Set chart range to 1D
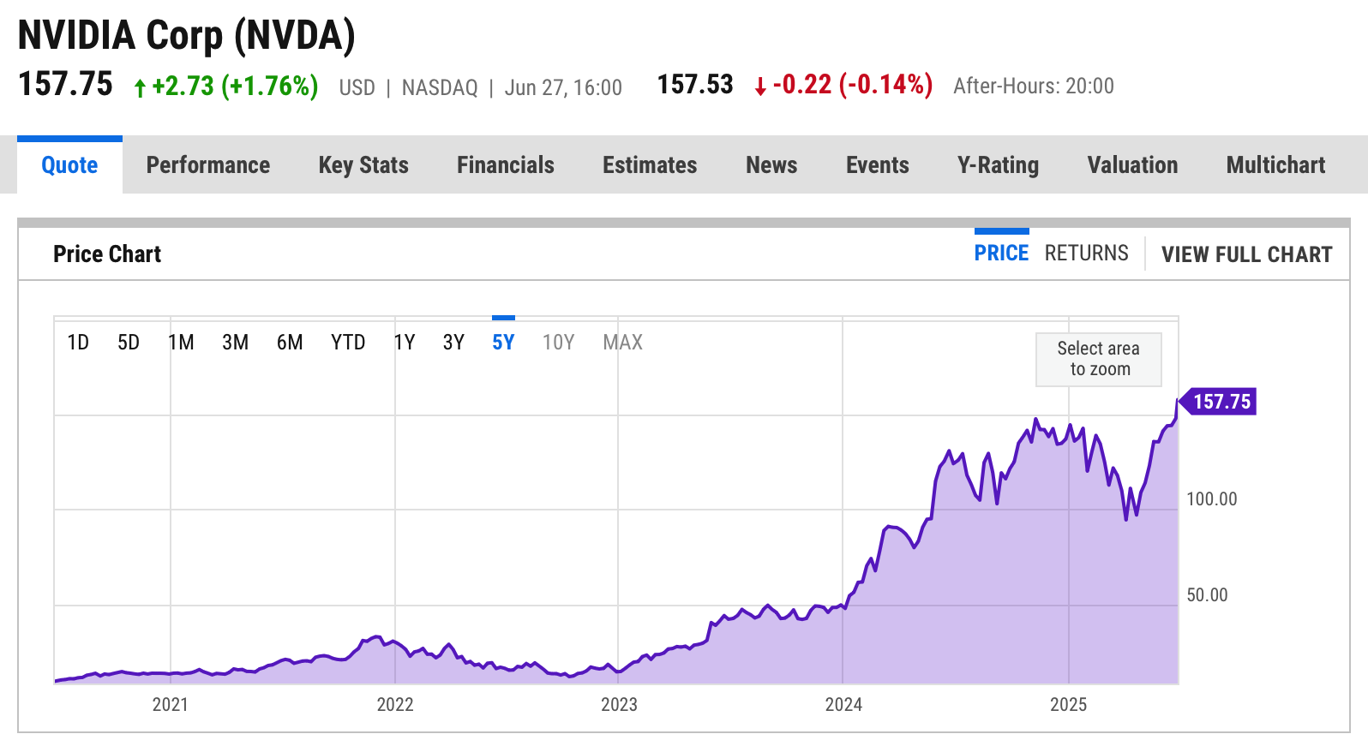The image size is (1368, 752). [x=78, y=343]
